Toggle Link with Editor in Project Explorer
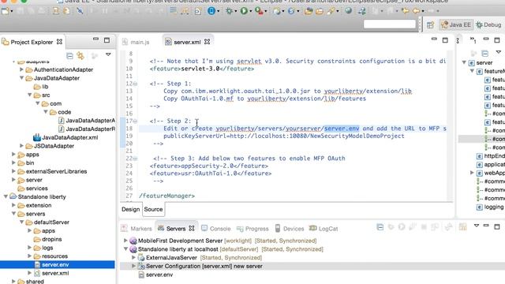 [x=80, y=56]
